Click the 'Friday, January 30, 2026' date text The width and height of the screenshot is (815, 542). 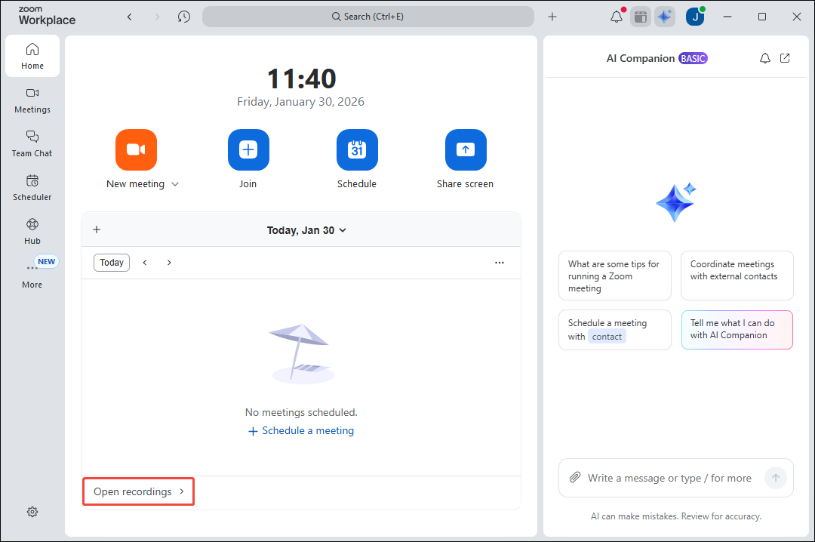[300, 102]
